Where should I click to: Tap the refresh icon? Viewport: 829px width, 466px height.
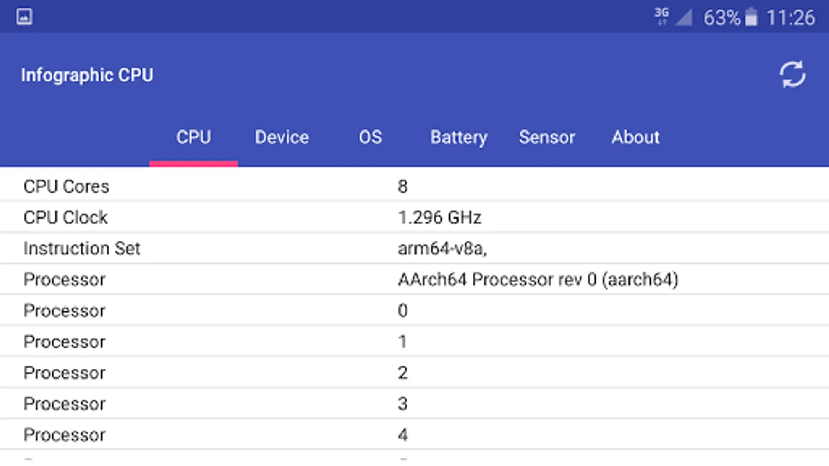click(x=792, y=75)
